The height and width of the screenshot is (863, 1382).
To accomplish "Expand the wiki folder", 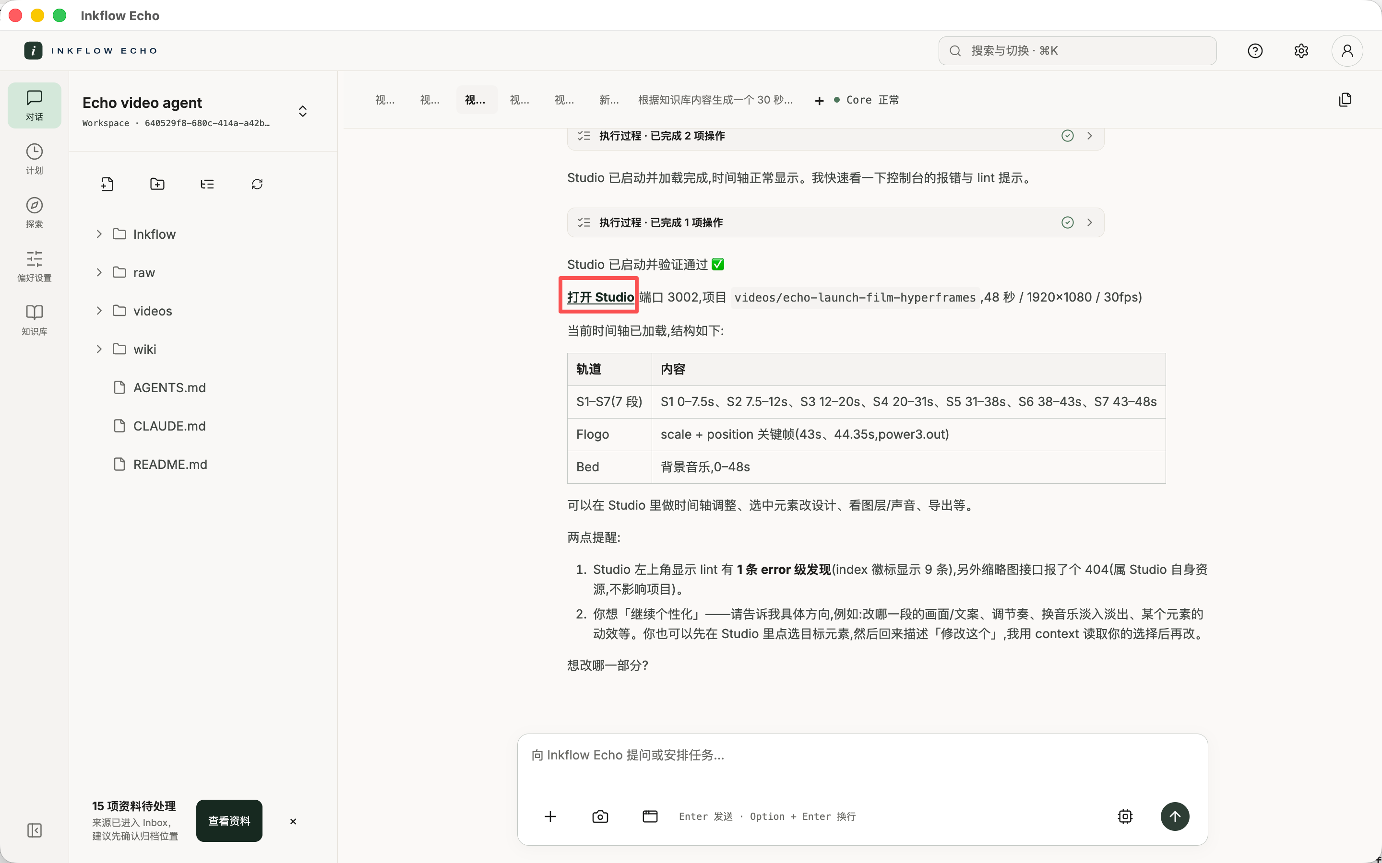I will coord(99,349).
